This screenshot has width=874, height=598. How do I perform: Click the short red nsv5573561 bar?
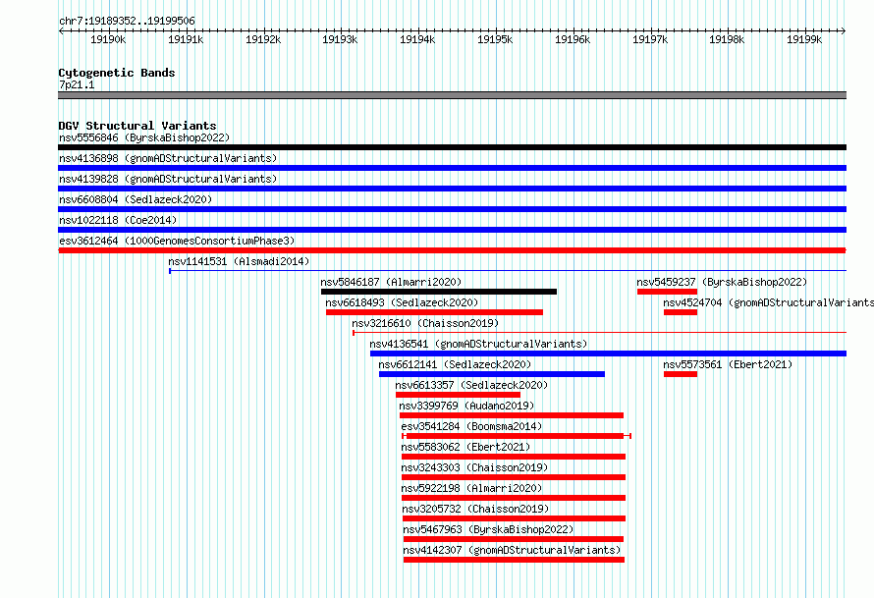(x=681, y=374)
